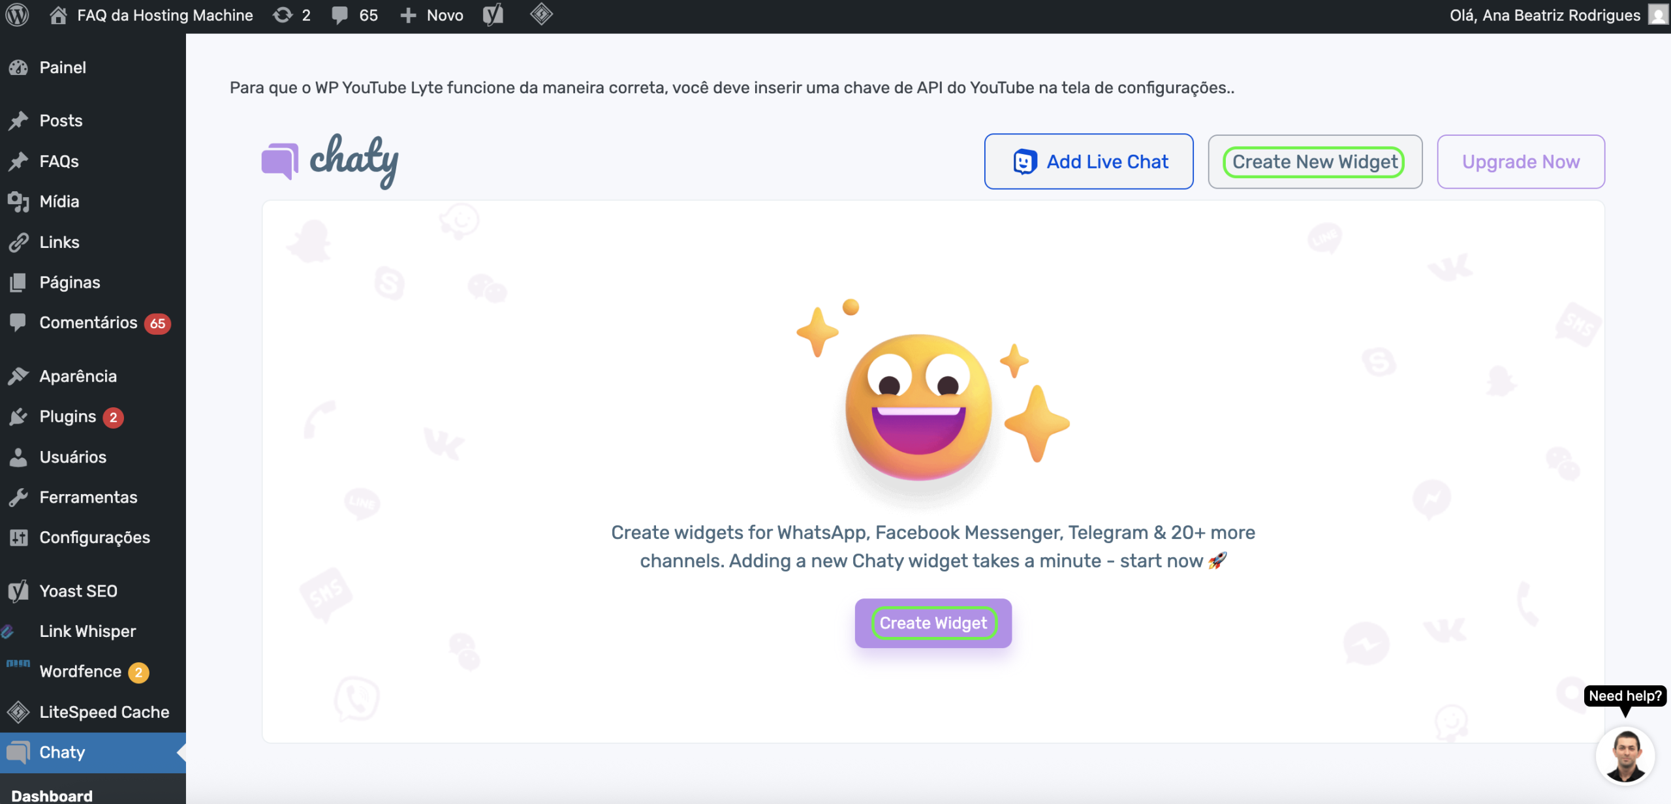Click the LiteSpeed diamond icon in admin bar
Screen dimensions: 1671x804
click(x=541, y=14)
